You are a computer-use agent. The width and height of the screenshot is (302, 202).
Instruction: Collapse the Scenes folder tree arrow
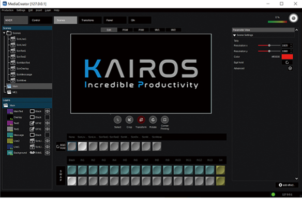(x=4, y=33)
